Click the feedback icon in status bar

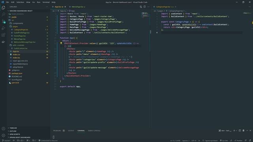pos(245,140)
